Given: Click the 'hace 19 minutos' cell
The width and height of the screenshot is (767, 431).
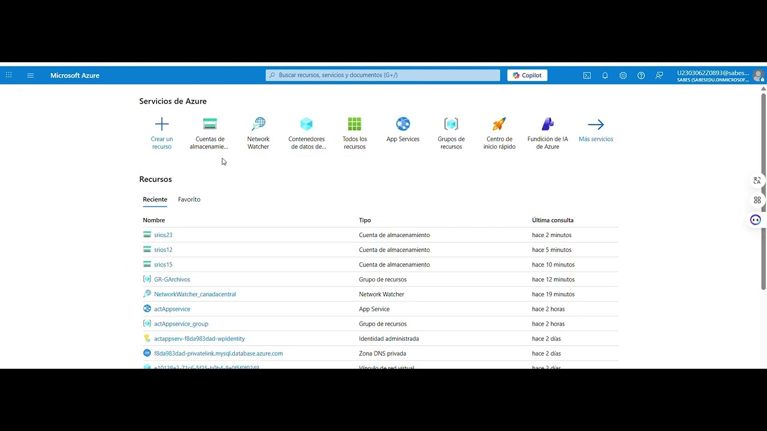Looking at the screenshot, I should [x=553, y=295].
